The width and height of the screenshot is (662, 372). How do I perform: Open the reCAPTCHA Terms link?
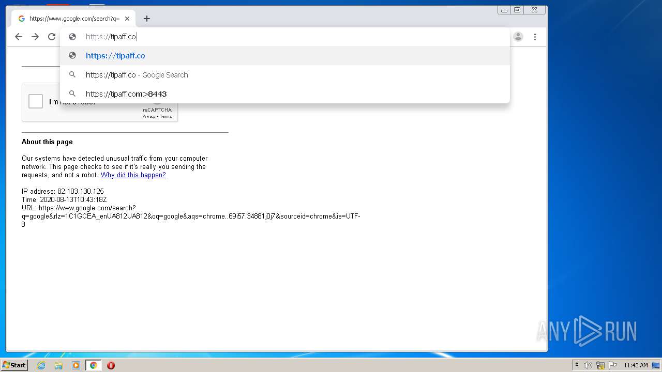(x=165, y=116)
